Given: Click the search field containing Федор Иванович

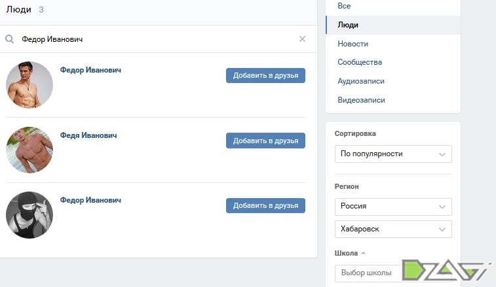Looking at the screenshot, I should [x=158, y=39].
